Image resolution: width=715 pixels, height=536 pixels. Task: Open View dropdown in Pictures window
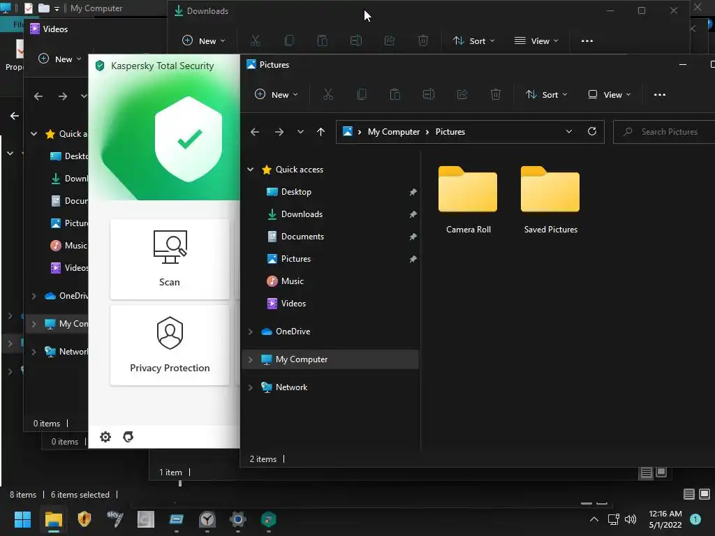(609, 94)
